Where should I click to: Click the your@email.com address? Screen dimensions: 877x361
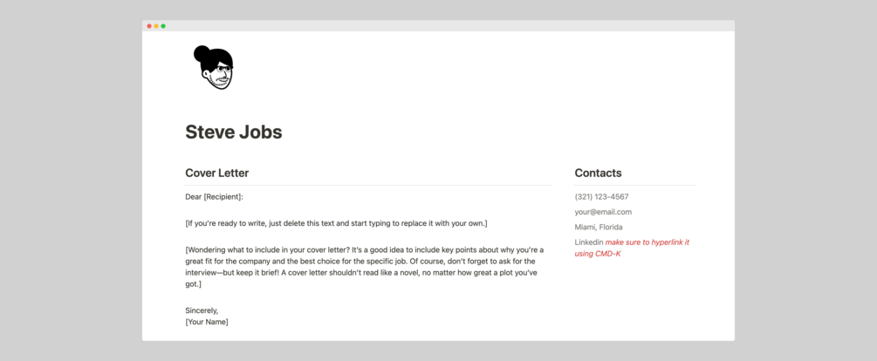[x=603, y=212]
